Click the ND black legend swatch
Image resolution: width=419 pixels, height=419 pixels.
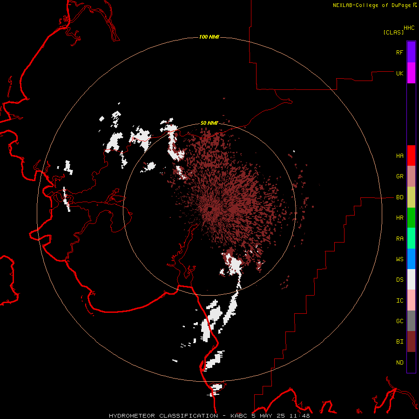[x=411, y=362]
